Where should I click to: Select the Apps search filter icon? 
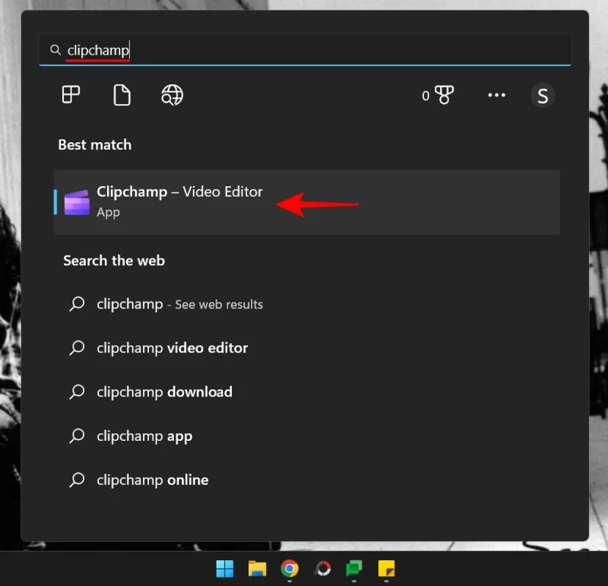click(x=70, y=95)
